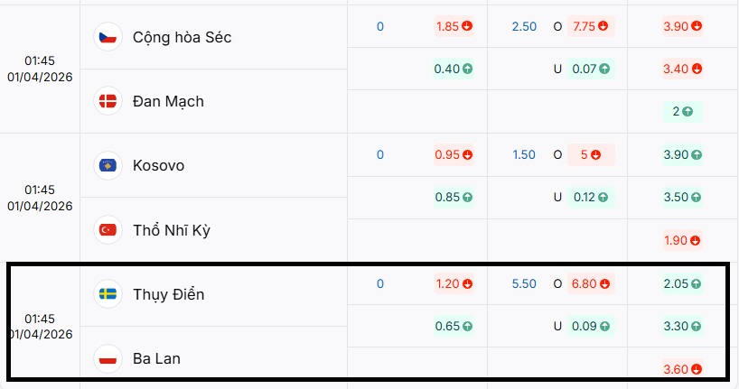Click the Poland flag icon

pos(108,358)
